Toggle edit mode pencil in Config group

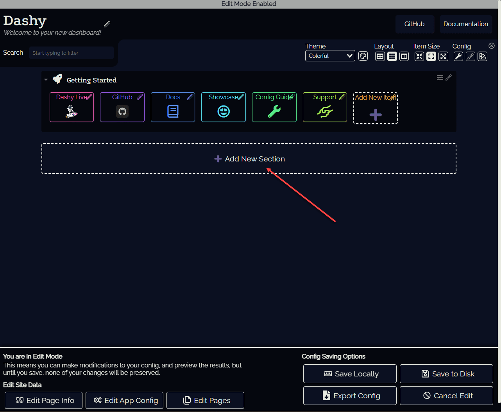pyautogui.click(x=471, y=56)
